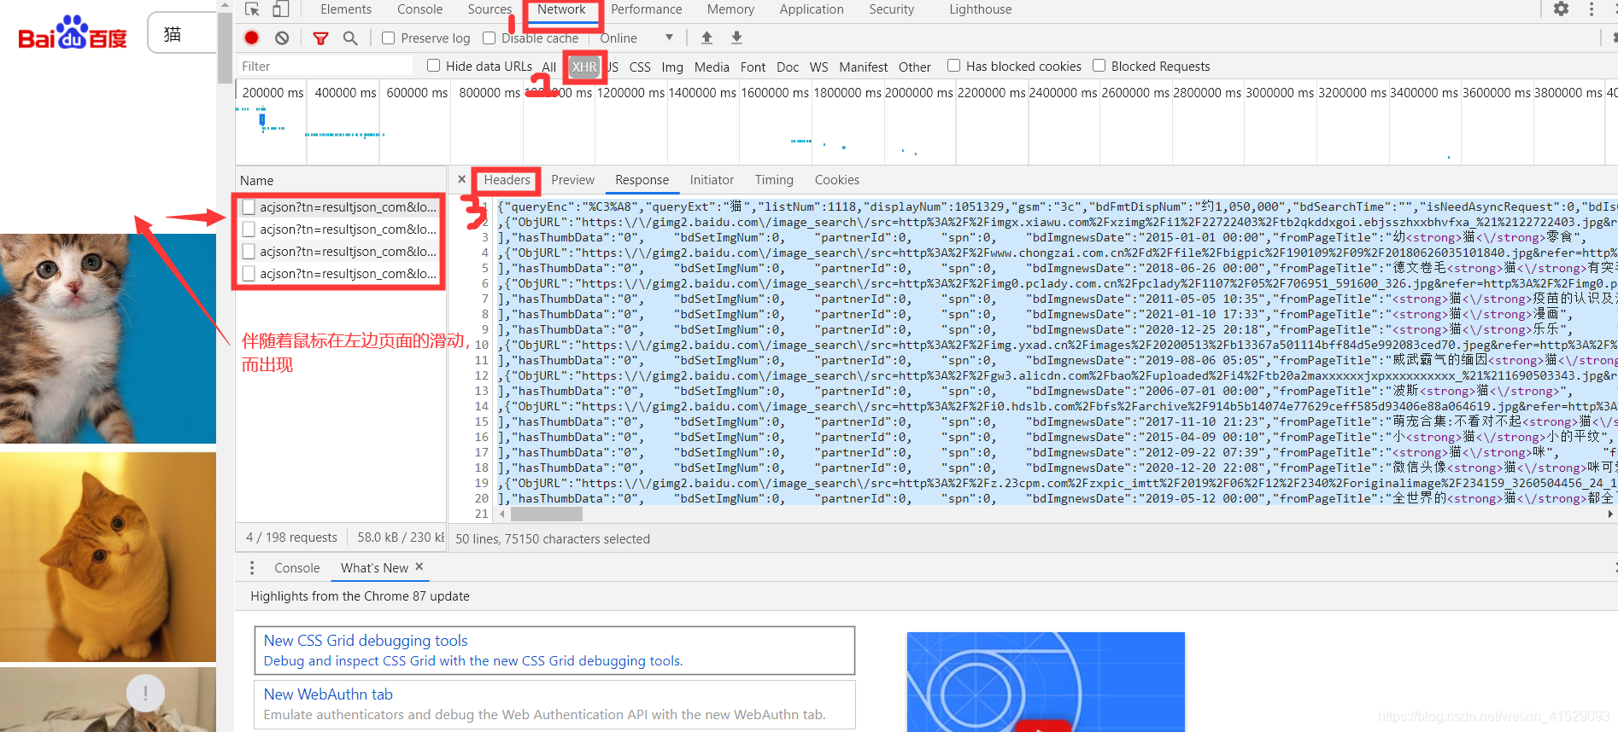Image resolution: width=1618 pixels, height=732 pixels.
Task: Enable Preserve log checkbox
Action: point(388,38)
